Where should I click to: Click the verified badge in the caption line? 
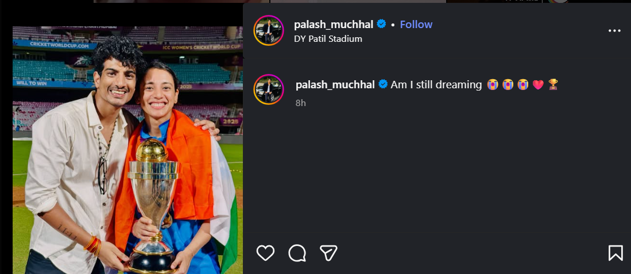pyautogui.click(x=383, y=84)
